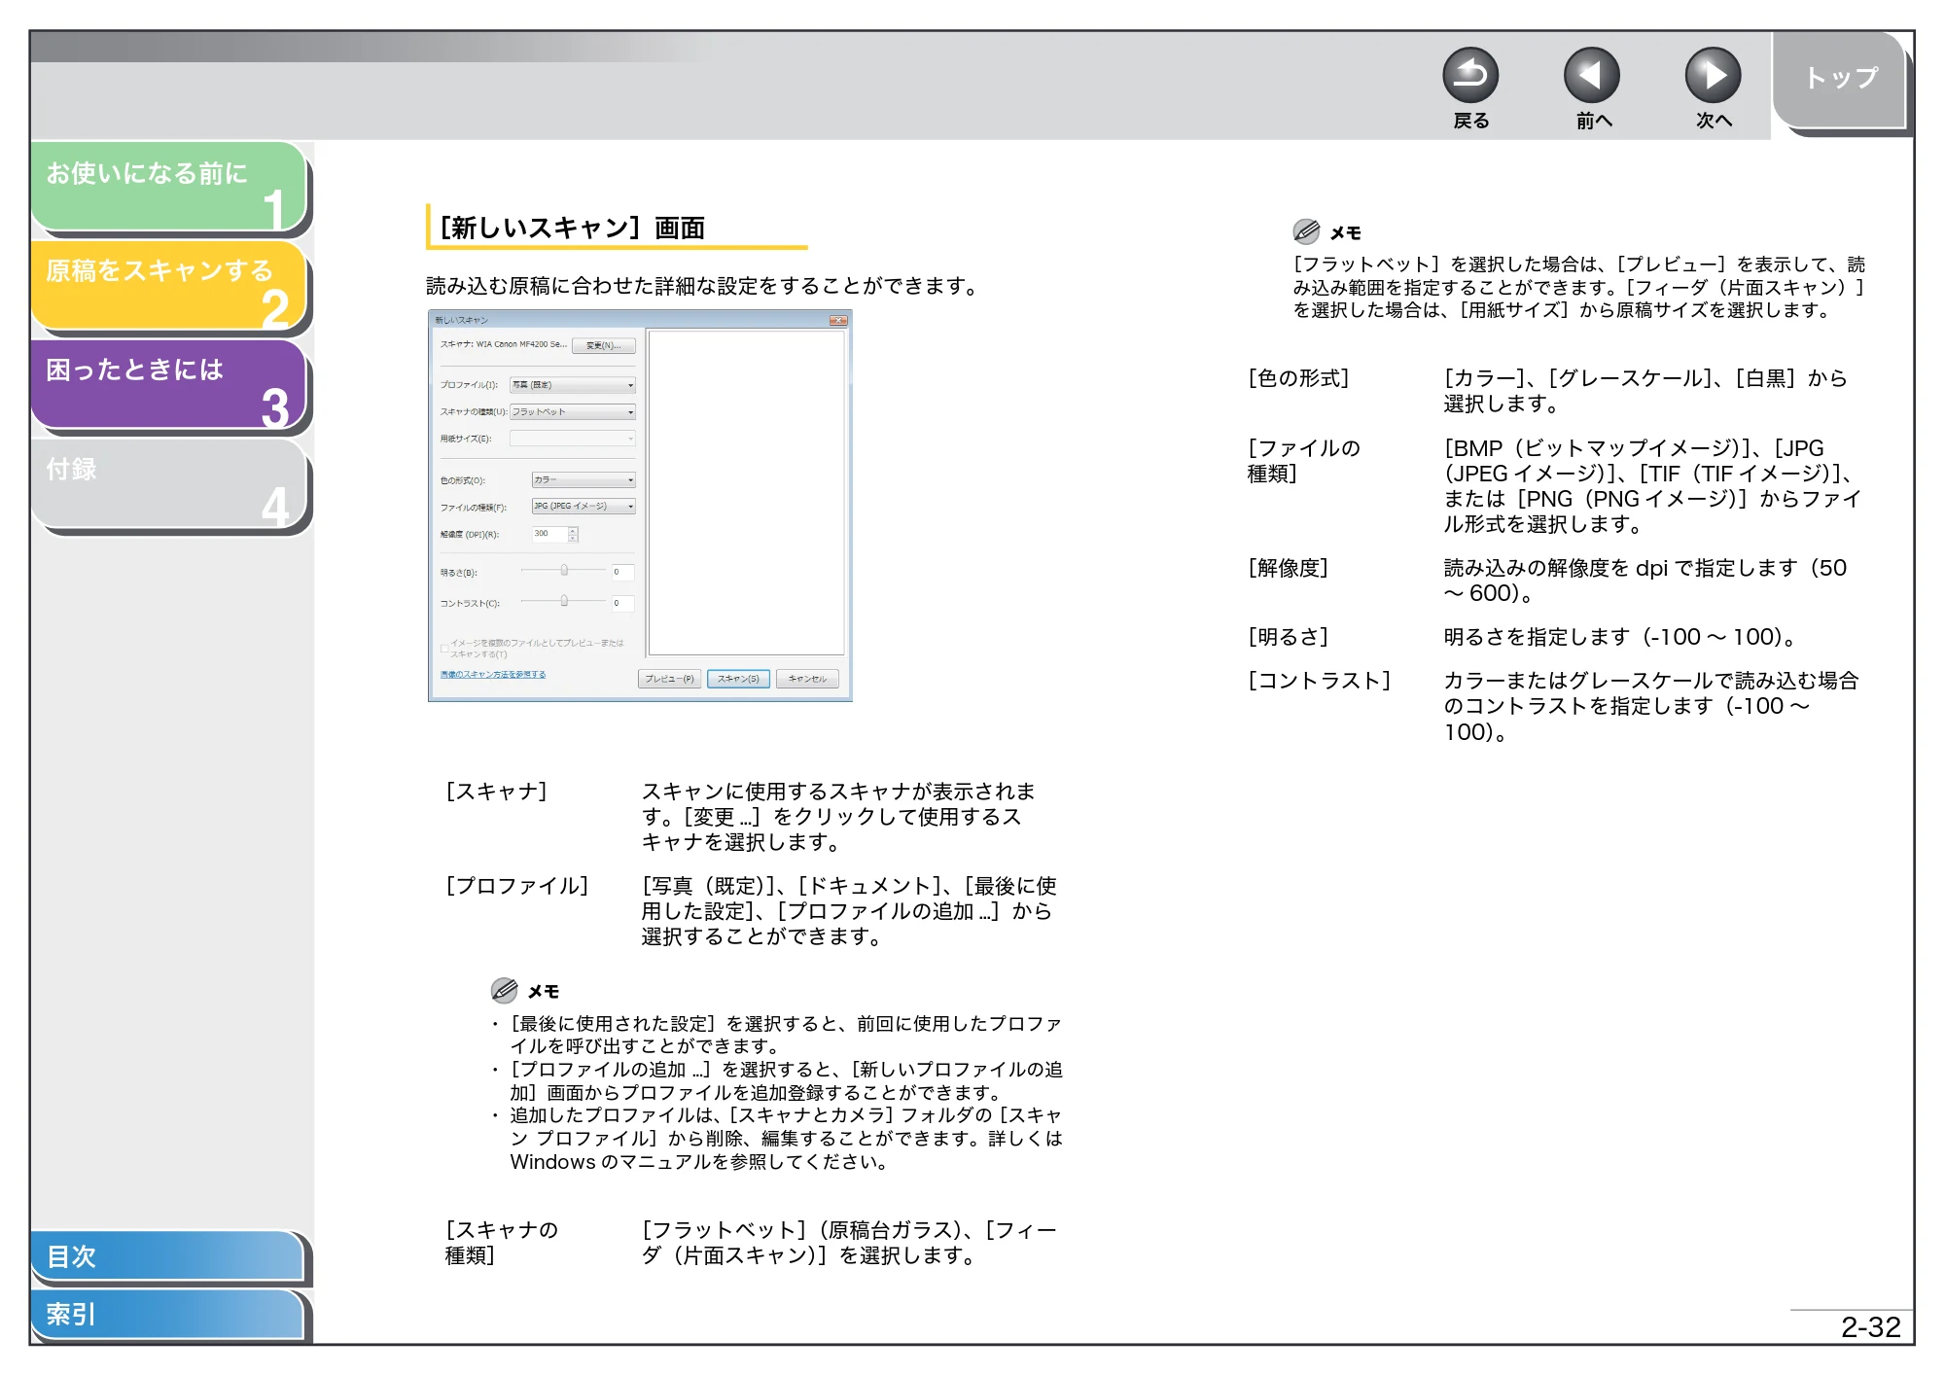Expand the スキャナの種類 dropdown
Image resolution: width=1945 pixels, height=1375 pixels.
(x=573, y=412)
